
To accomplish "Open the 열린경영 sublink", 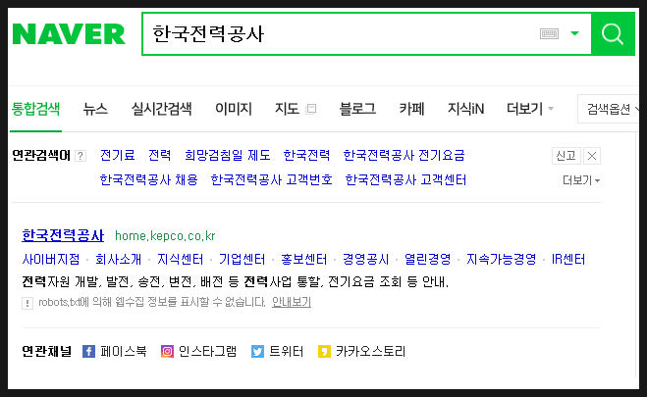I will click(x=427, y=259).
